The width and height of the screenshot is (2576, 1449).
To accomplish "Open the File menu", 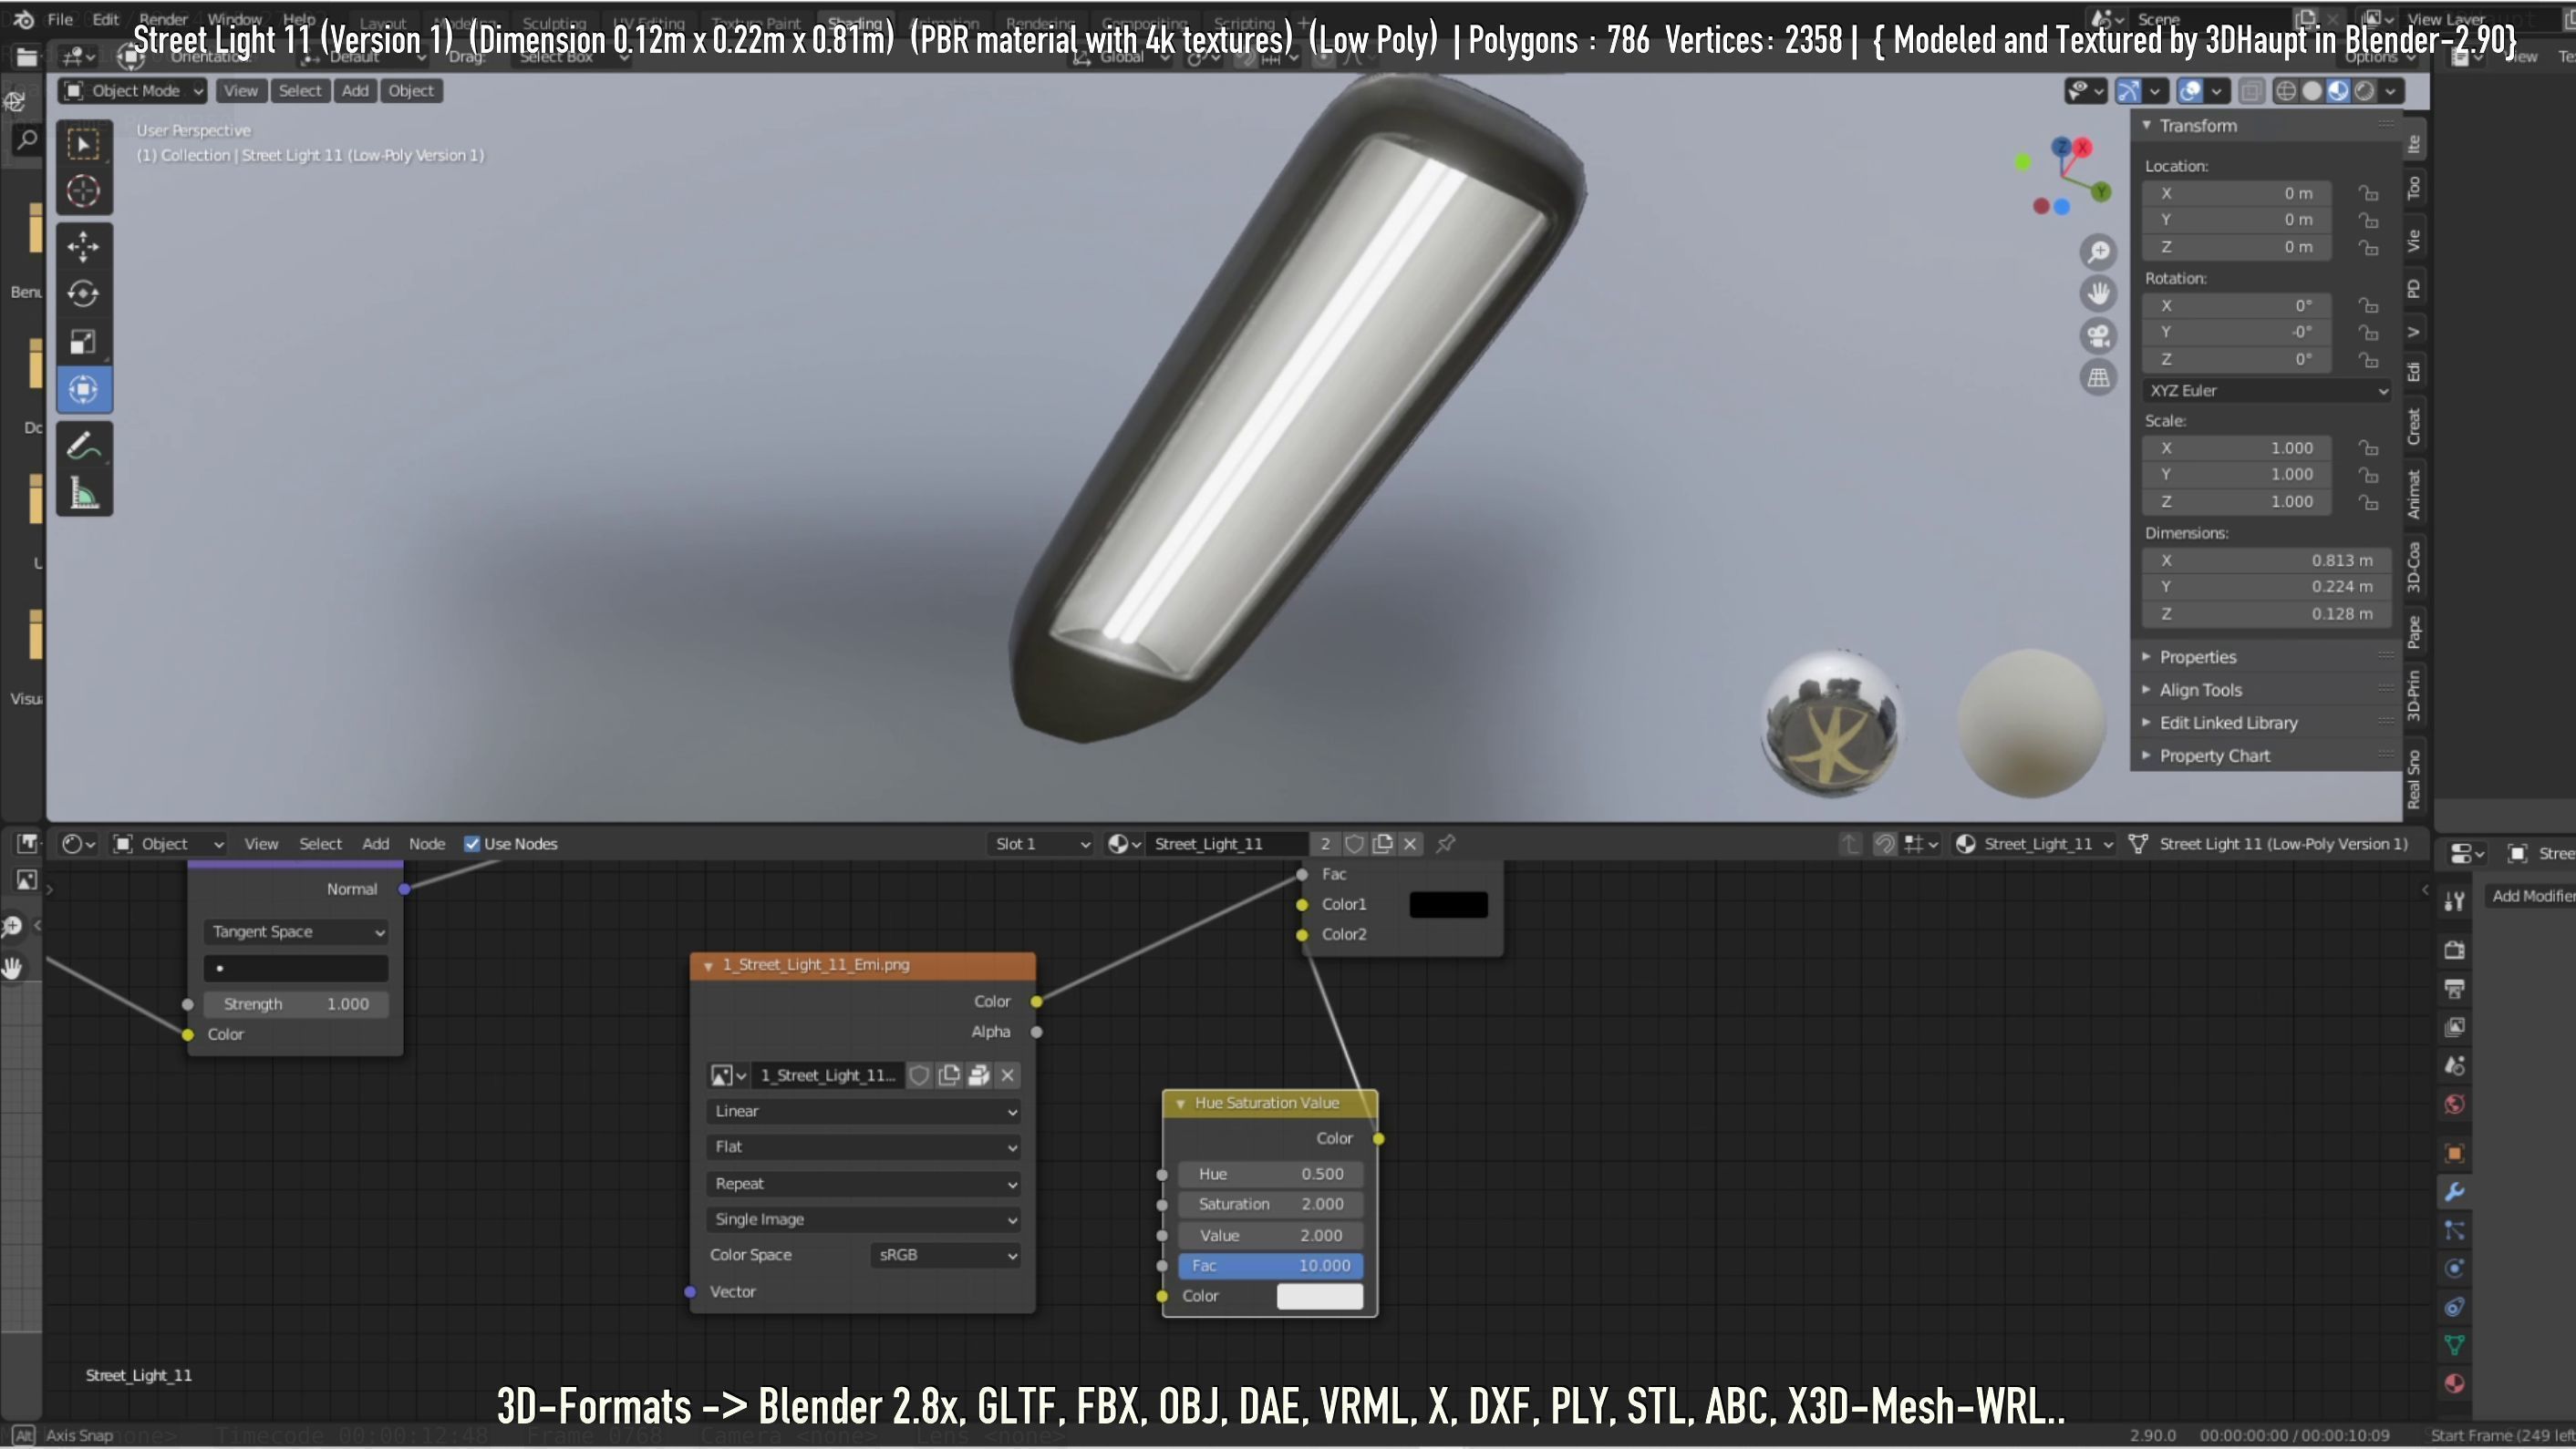I will [x=60, y=19].
